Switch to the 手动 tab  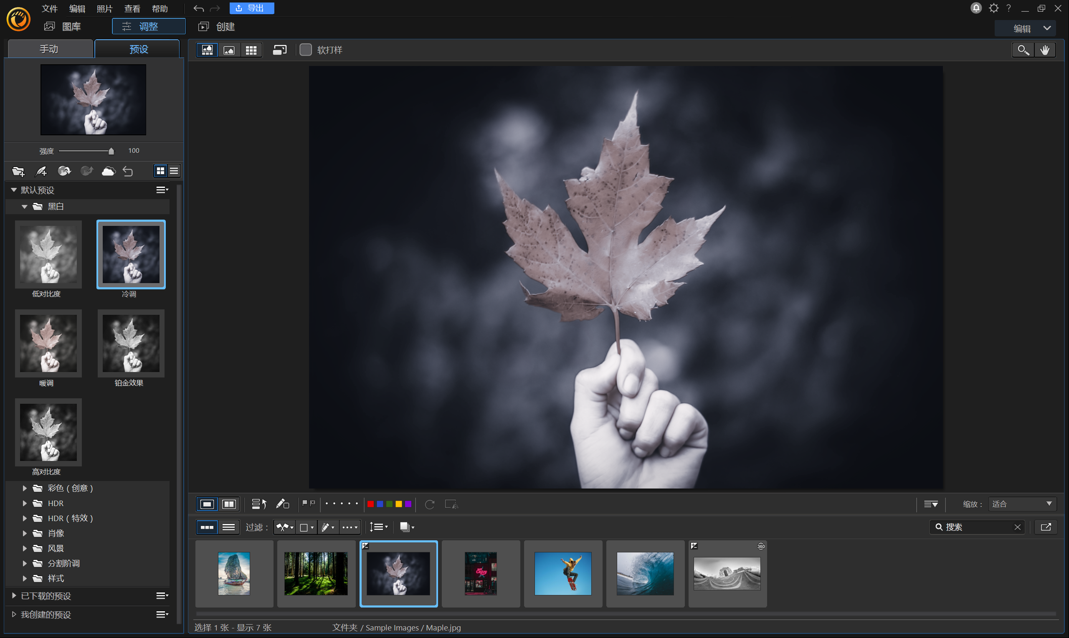coord(49,49)
